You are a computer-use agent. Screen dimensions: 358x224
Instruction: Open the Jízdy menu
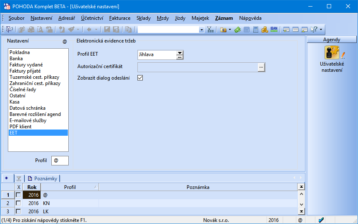[x=180, y=18]
